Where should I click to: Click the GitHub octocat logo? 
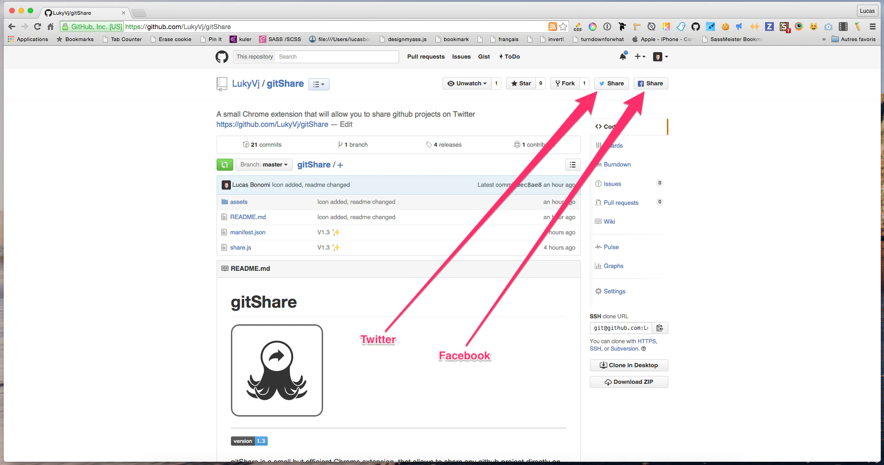pyautogui.click(x=222, y=56)
